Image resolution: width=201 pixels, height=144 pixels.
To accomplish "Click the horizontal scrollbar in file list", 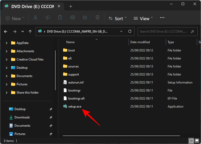I will tap(121, 135).
